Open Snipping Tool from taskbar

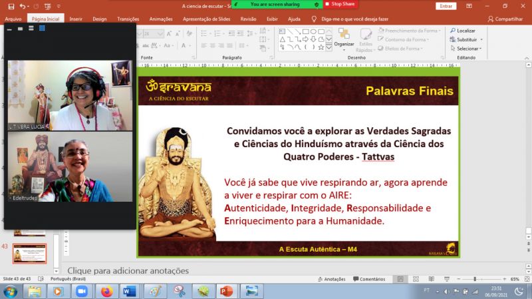180,292
